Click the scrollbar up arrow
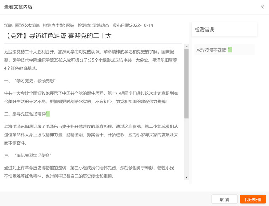 coord(186,46)
